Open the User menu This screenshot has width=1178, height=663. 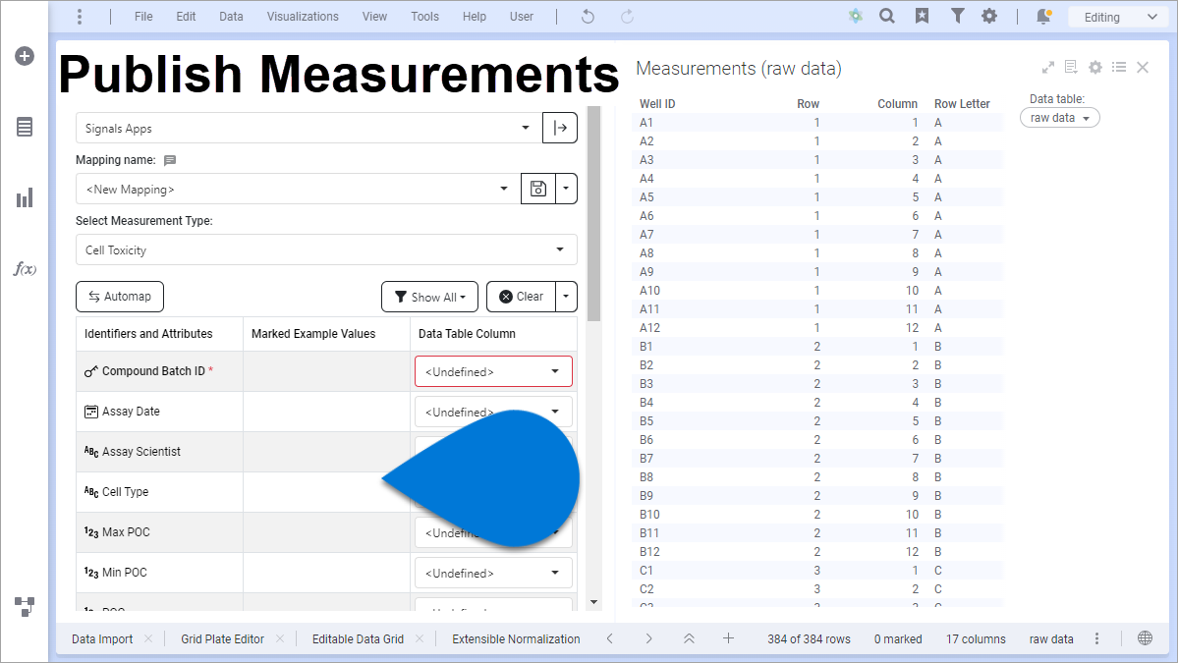[522, 17]
